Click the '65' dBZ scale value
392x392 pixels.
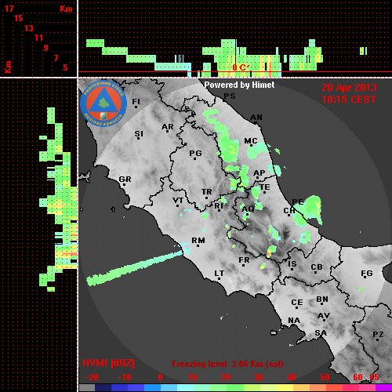[374, 377]
